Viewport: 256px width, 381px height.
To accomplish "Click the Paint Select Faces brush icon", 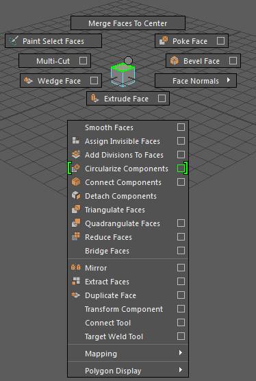I will 14,41.
